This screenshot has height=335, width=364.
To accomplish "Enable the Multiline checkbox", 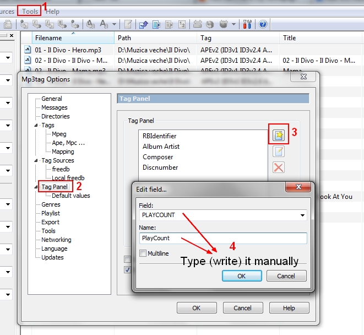I will pos(144,253).
